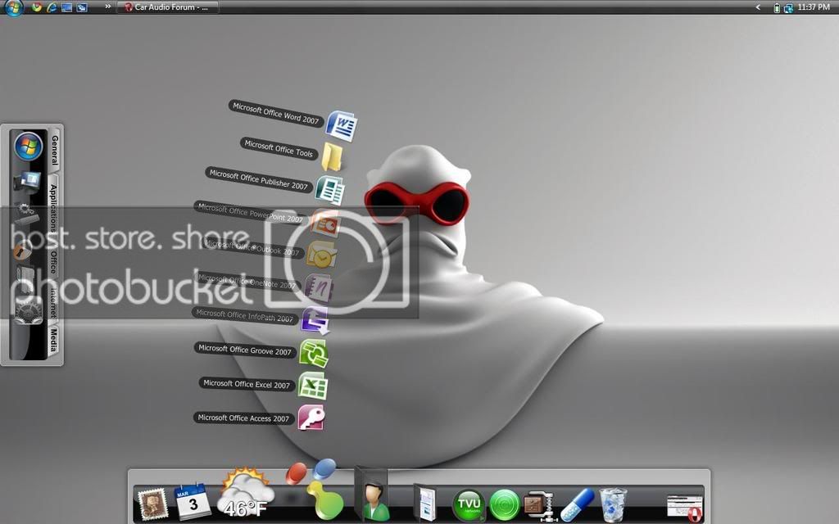The image size is (839, 524).
Task: Click the Microsoft Office InfoPath 2007 label
Action: click(245, 315)
